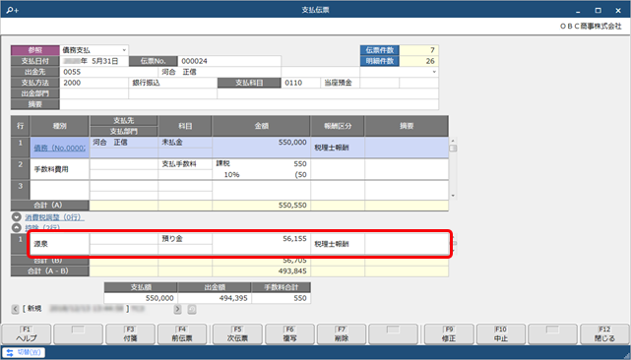The image size is (631, 360).
Task: Open the 消費税調整 (0行) link
Action: click(55, 217)
